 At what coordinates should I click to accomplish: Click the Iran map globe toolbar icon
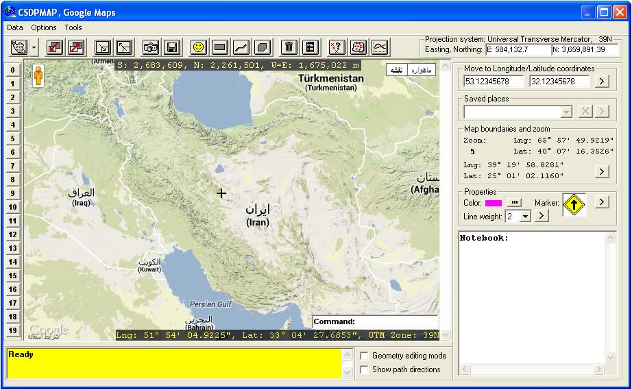(19, 47)
